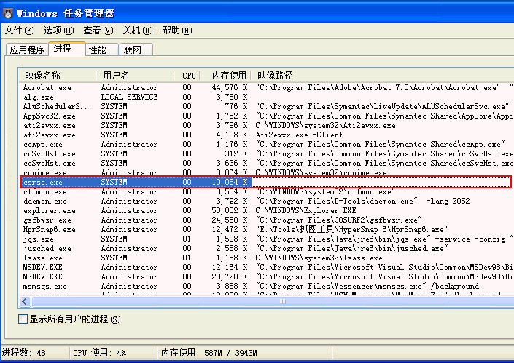Select ati2evxx.exe using 3,796 K
This screenshot has width=514, height=363.
coord(267,126)
